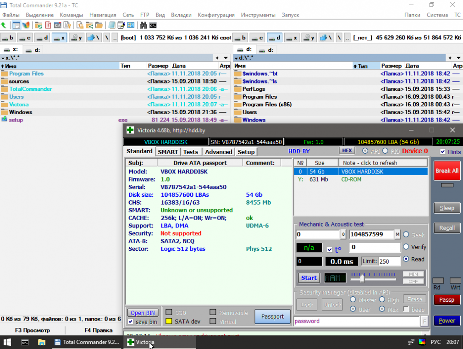Screen dimensions: 463x349
Task: Click the setup exe file icon
Action: point(4,119)
